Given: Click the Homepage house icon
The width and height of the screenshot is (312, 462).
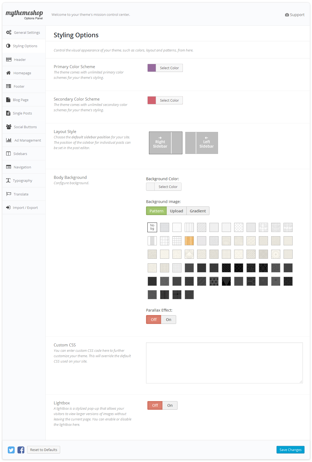Looking at the screenshot, I should click(x=9, y=73).
